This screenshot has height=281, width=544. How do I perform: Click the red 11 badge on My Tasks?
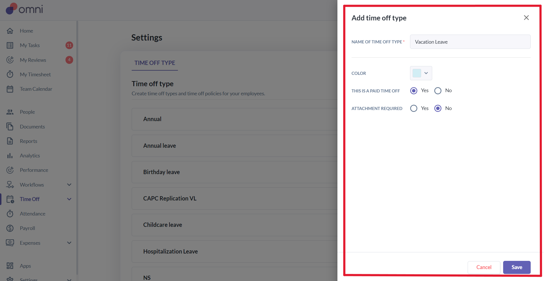coord(69,45)
